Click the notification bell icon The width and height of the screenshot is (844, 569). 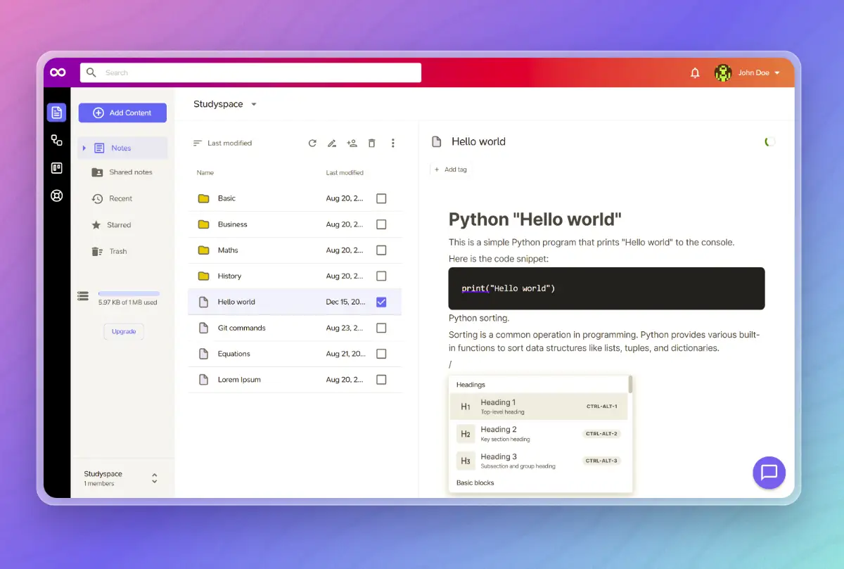(695, 72)
